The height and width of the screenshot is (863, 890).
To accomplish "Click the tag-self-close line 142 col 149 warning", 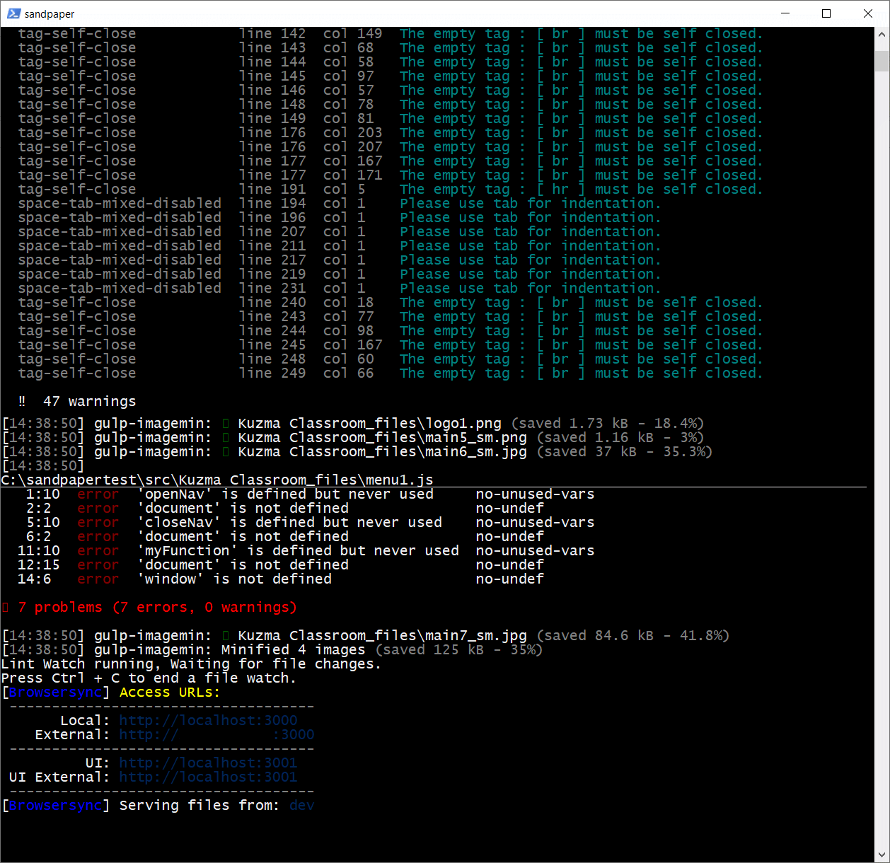I will tap(391, 33).
